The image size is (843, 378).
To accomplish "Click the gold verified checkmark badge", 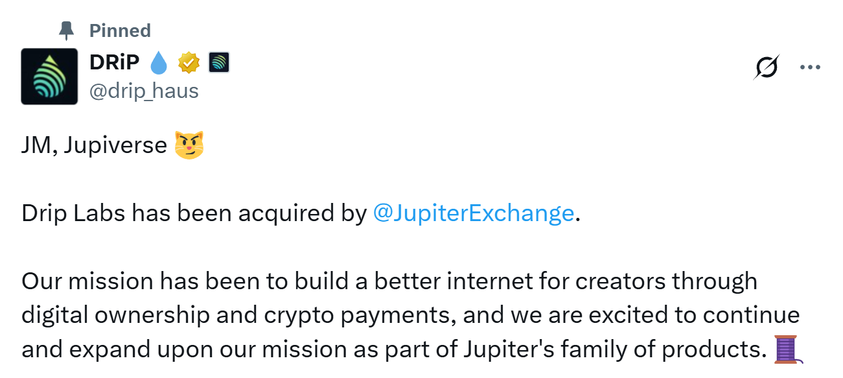I will 189,63.
